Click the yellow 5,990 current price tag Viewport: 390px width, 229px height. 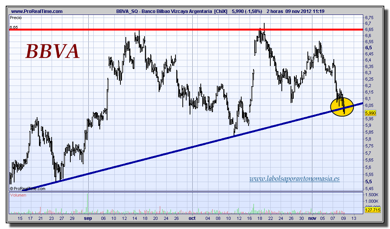pyautogui.click(x=370, y=113)
